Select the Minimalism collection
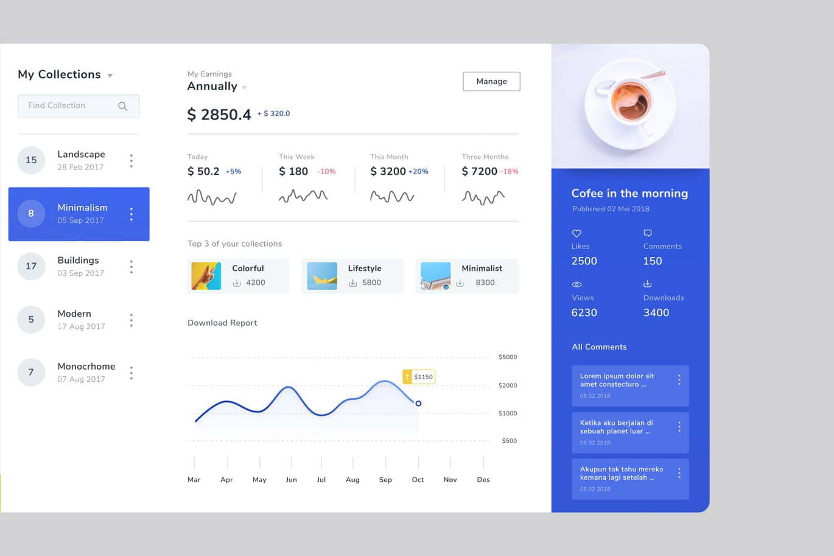The image size is (834, 556). (79, 214)
